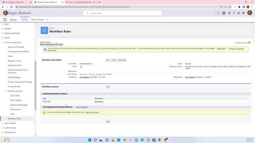Open Zoom from taskbar
The width and height of the screenshot is (255, 143).
pos(136,140)
